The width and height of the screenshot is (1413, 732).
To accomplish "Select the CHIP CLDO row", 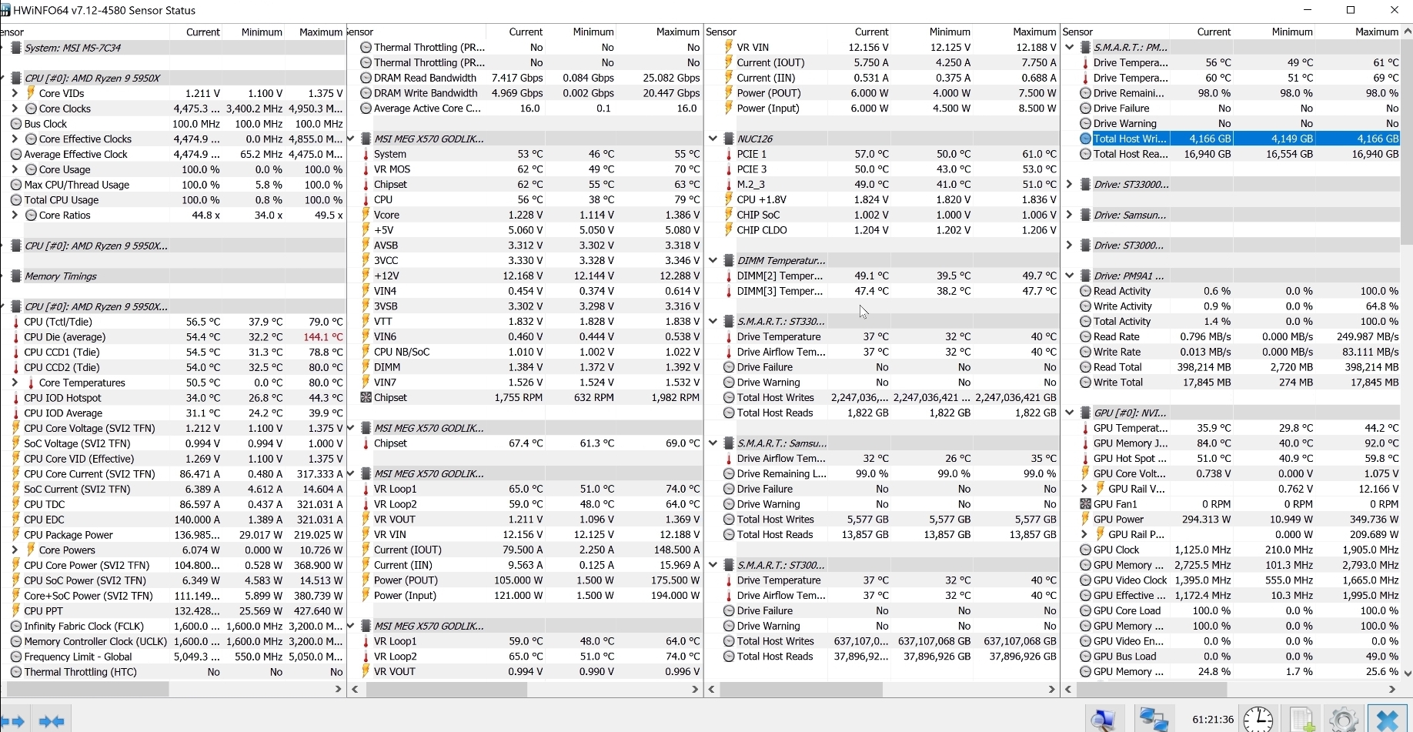I will 889,230.
